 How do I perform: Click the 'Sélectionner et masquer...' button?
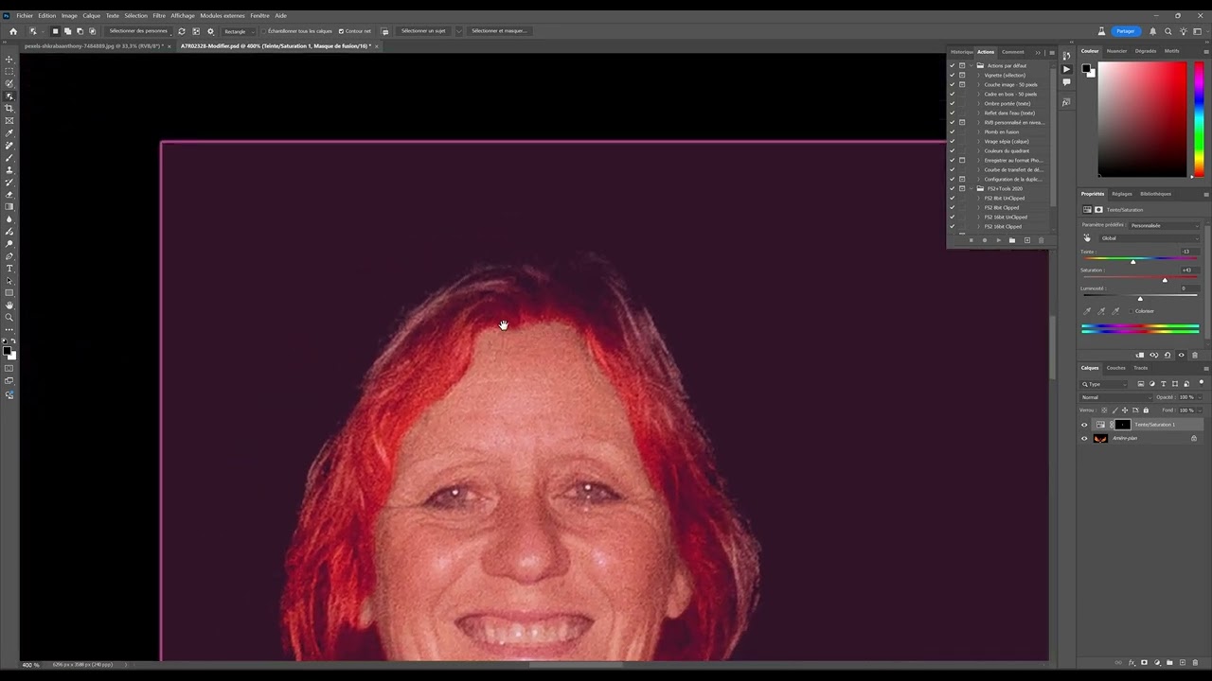499,31
